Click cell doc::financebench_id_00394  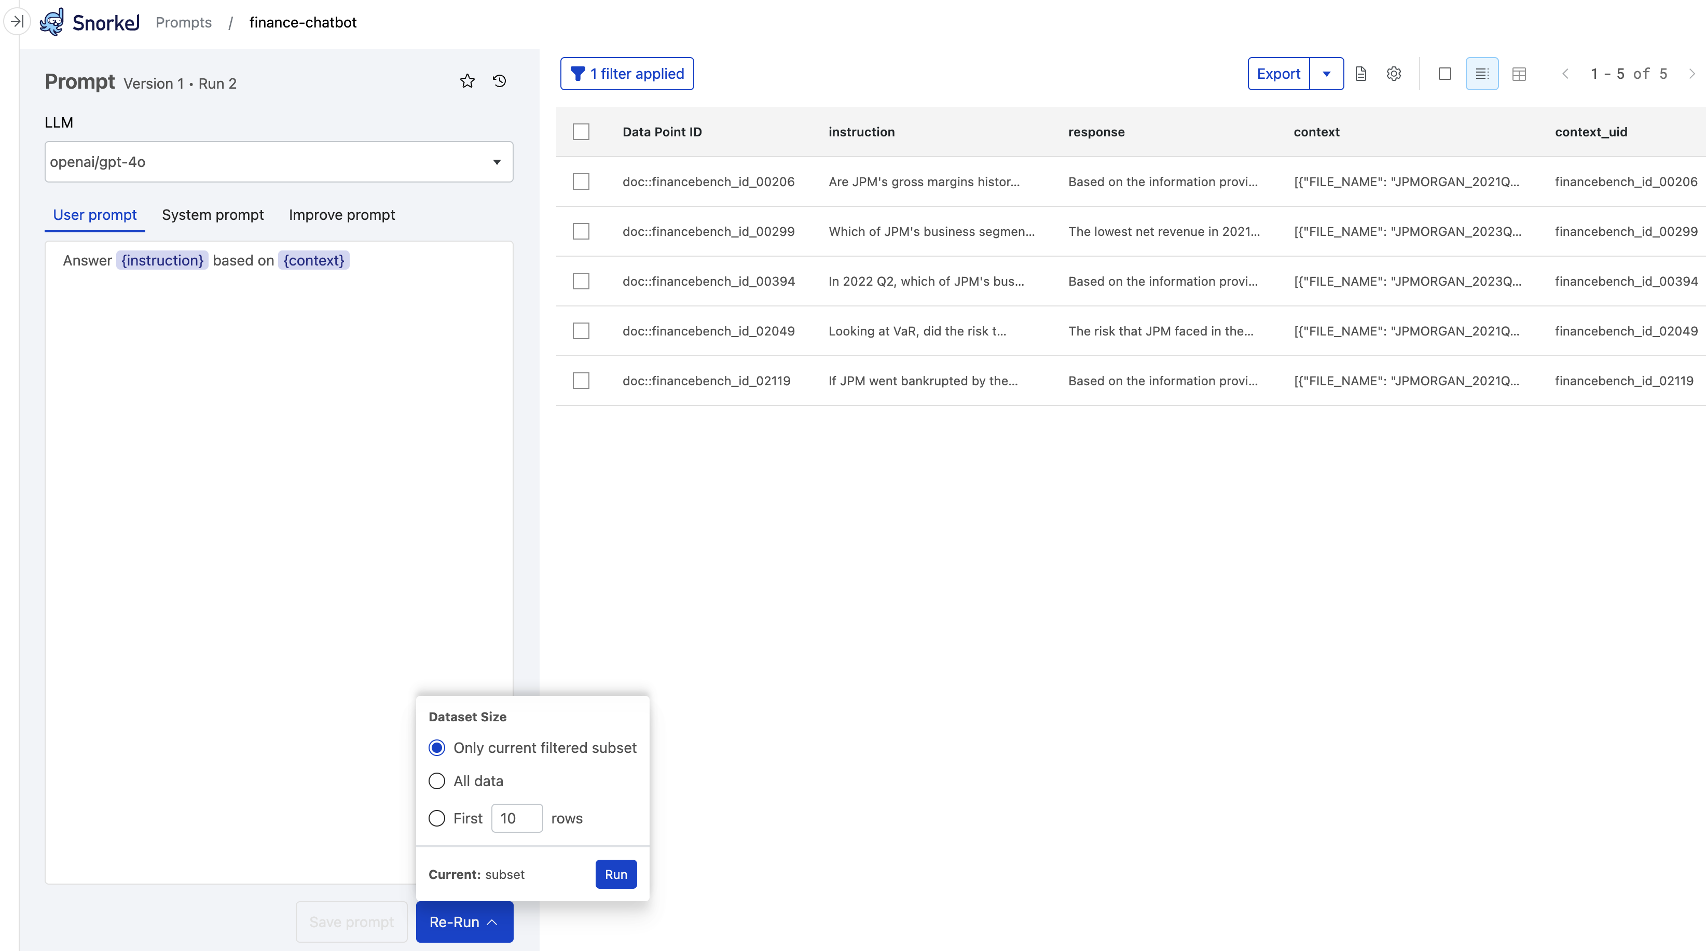709,281
